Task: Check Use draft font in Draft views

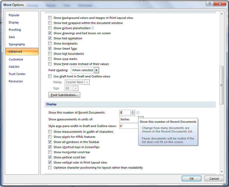Action: pos(50,76)
